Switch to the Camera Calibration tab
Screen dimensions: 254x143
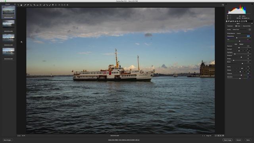[x=242, y=21]
